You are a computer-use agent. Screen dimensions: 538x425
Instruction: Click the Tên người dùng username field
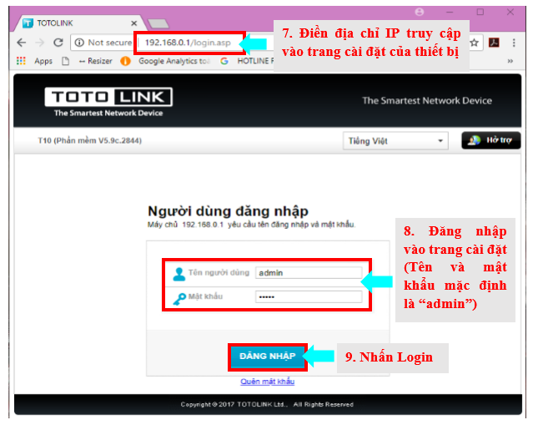309,273
